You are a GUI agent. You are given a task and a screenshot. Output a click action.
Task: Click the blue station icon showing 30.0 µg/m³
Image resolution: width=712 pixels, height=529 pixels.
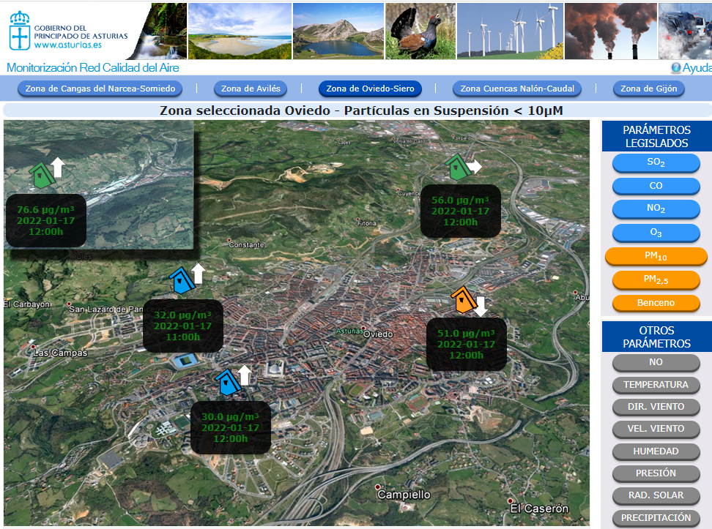click(x=228, y=383)
